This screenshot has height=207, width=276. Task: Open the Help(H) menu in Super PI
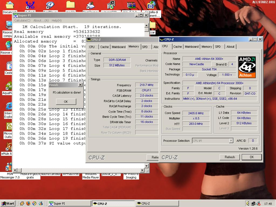point(57,20)
